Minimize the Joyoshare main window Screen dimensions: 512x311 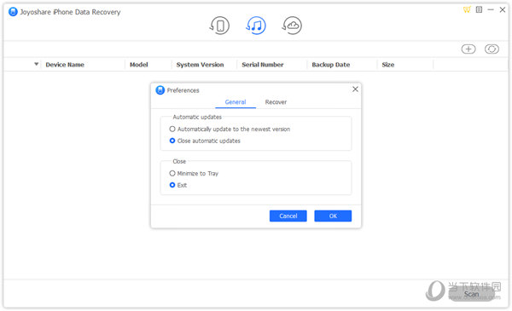pos(491,9)
